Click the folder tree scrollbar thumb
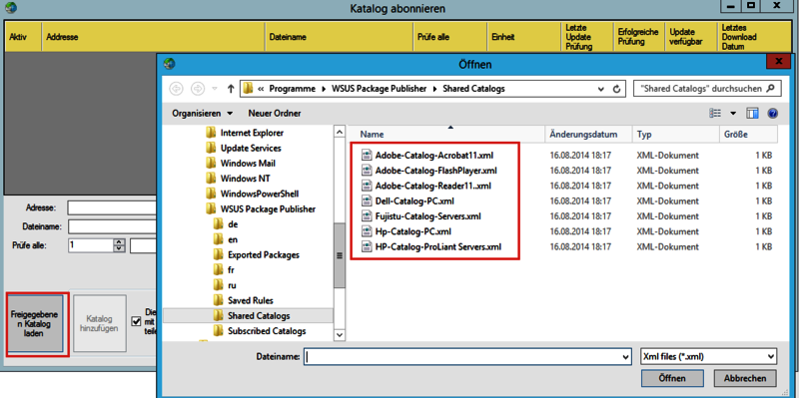Image resolution: width=799 pixels, height=398 pixels. click(339, 255)
